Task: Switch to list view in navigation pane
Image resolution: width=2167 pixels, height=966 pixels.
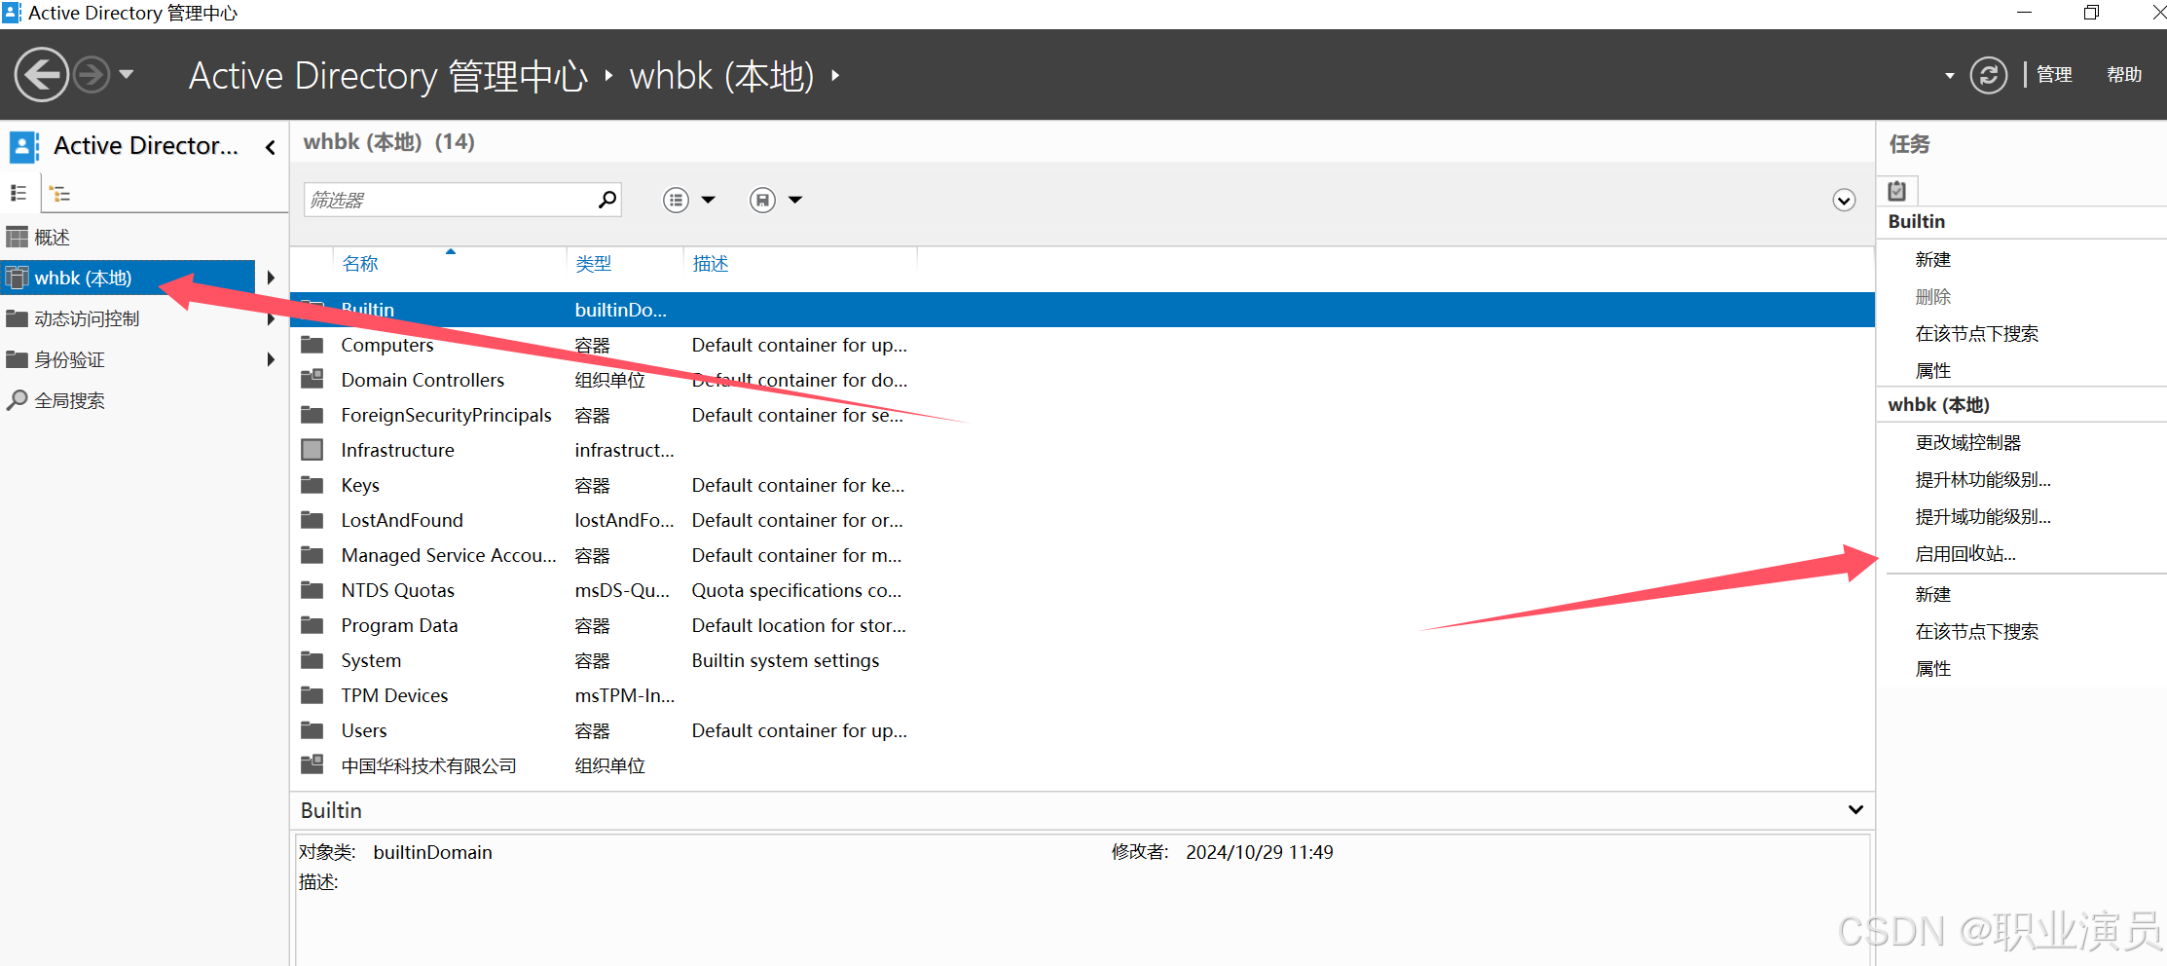Action: 18,193
